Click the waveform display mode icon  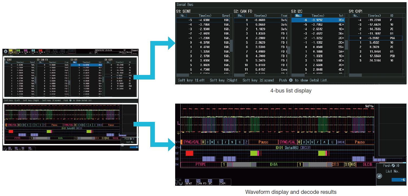point(179,182)
